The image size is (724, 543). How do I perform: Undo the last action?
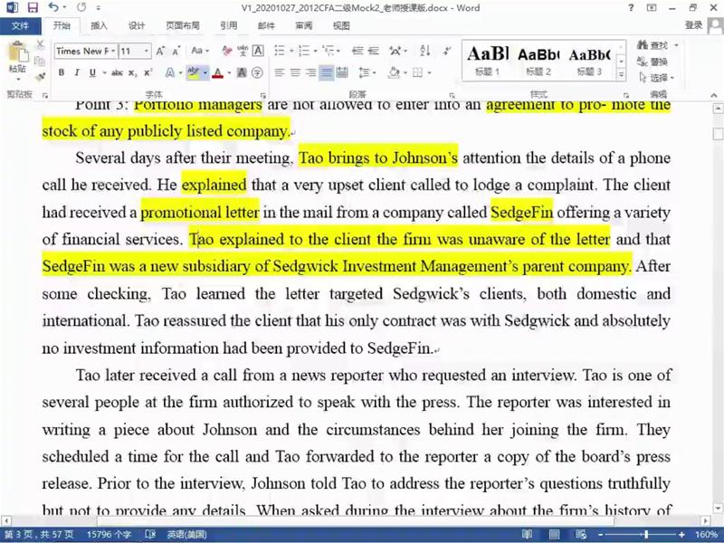click(x=53, y=7)
